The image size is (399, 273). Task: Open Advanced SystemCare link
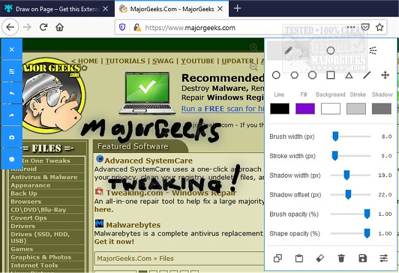click(x=149, y=160)
